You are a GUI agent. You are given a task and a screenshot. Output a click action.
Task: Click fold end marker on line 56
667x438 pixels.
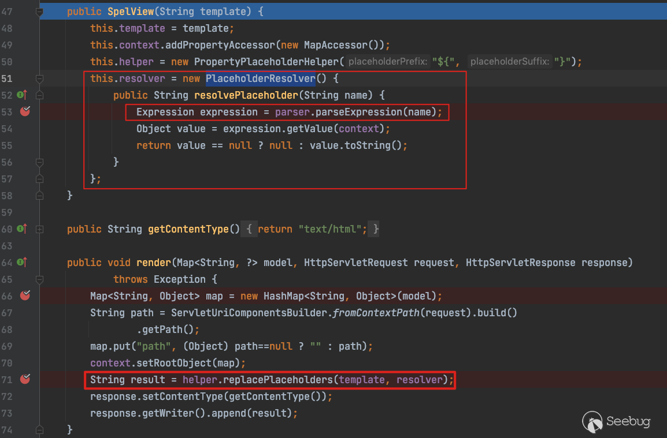(x=39, y=162)
